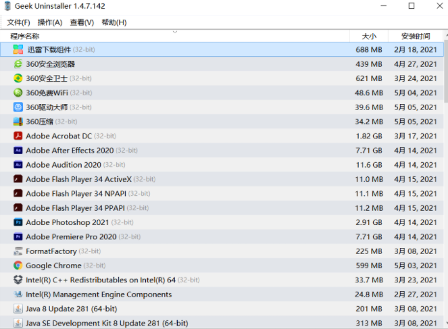Click the vertical scrollbar thumb
The image size is (448, 329).
click(x=446, y=72)
